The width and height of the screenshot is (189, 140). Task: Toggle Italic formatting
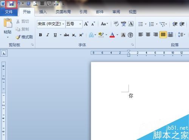(48, 35)
